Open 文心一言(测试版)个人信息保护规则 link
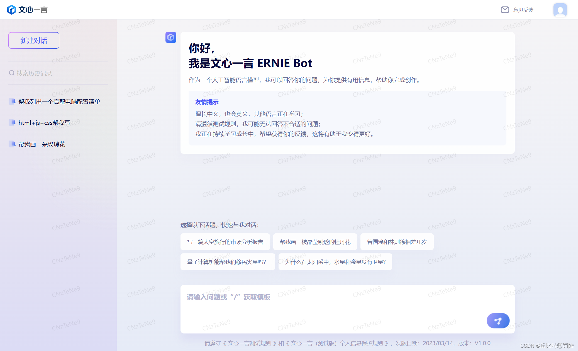Screen dimensions: 578x351 [x=337, y=343]
